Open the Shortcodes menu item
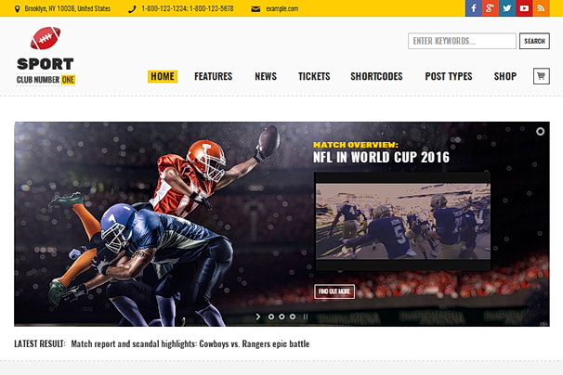 click(x=376, y=76)
